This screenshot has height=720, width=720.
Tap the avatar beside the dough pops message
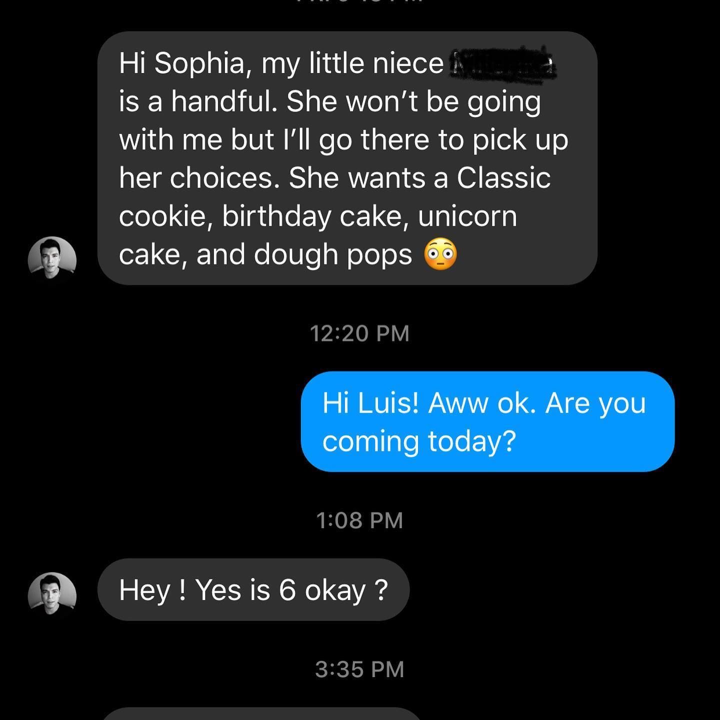pos(52,260)
